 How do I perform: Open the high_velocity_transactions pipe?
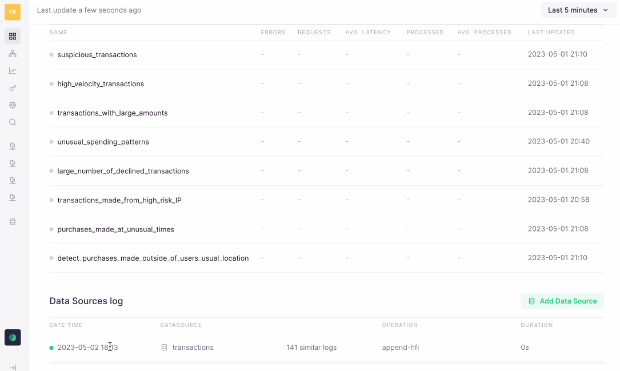click(x=101, y=84)
